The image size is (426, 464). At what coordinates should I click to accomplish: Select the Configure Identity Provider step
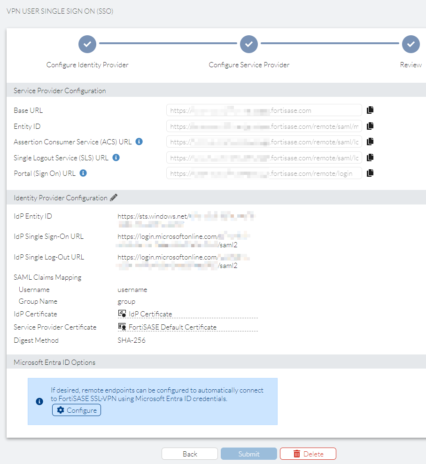pos(87,44)
